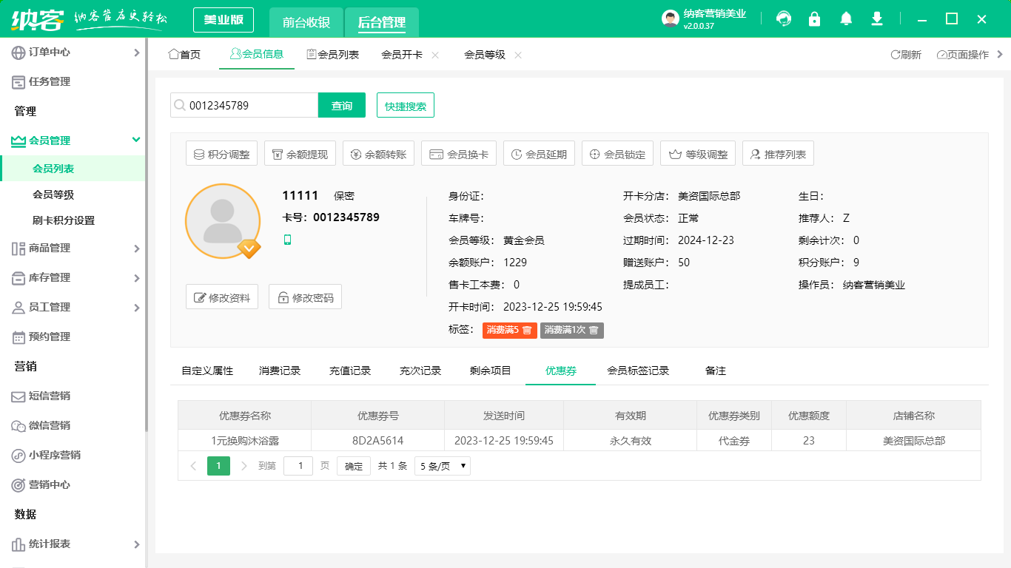
Task: Click the 修改密码 button
Action: point(305,297)
